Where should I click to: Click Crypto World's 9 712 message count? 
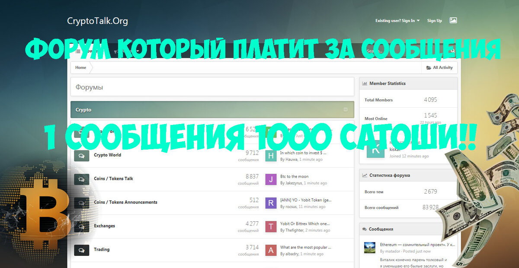point(252,153)
